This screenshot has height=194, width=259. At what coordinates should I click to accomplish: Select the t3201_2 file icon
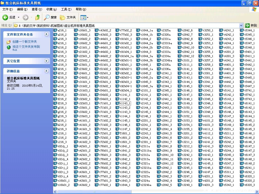pos(179,138)
